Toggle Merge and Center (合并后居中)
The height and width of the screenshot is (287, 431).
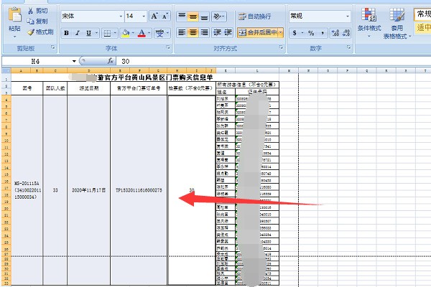(258, 33)
